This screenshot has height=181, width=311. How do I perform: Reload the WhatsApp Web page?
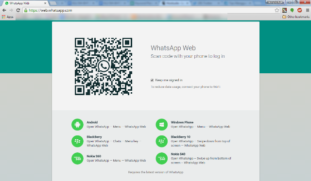click(18, 10)
